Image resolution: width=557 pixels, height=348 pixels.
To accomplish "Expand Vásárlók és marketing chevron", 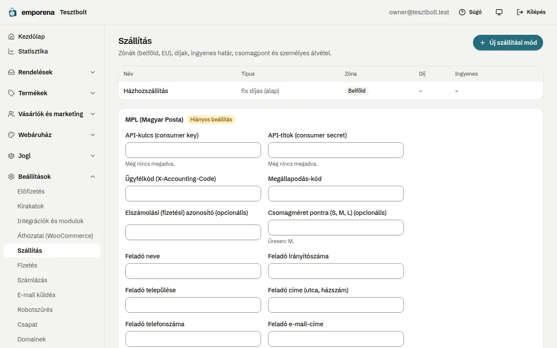I will [x=93, y=114].
